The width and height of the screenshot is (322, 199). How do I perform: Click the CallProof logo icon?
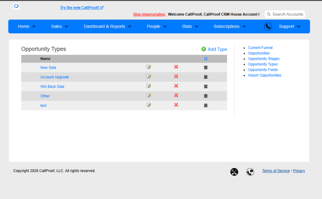click(16, 6)
